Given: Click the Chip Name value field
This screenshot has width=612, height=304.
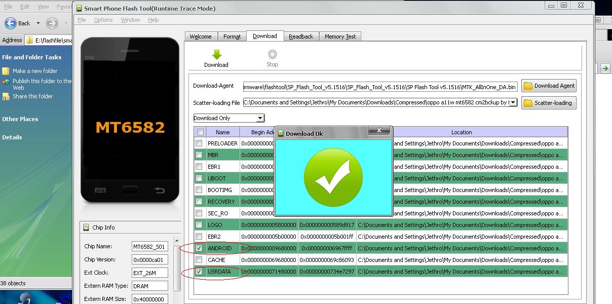Looking at the screenshot, I should click(x=149, y=247).
